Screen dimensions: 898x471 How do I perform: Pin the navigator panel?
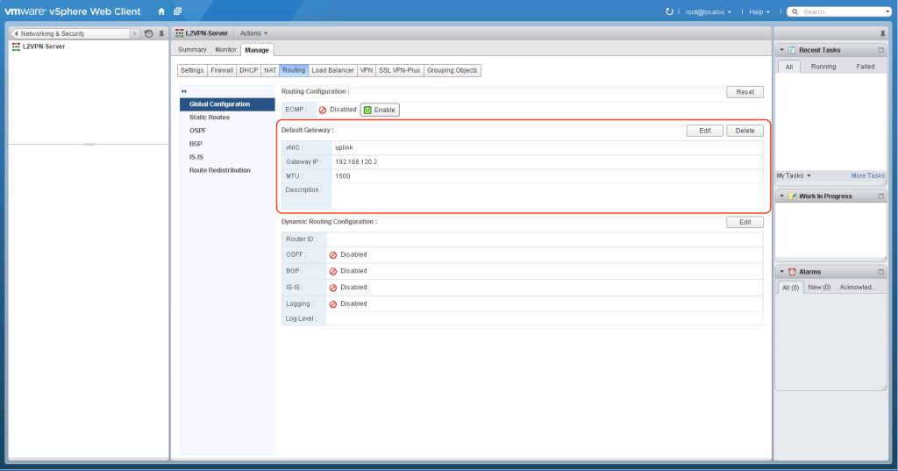161,34
